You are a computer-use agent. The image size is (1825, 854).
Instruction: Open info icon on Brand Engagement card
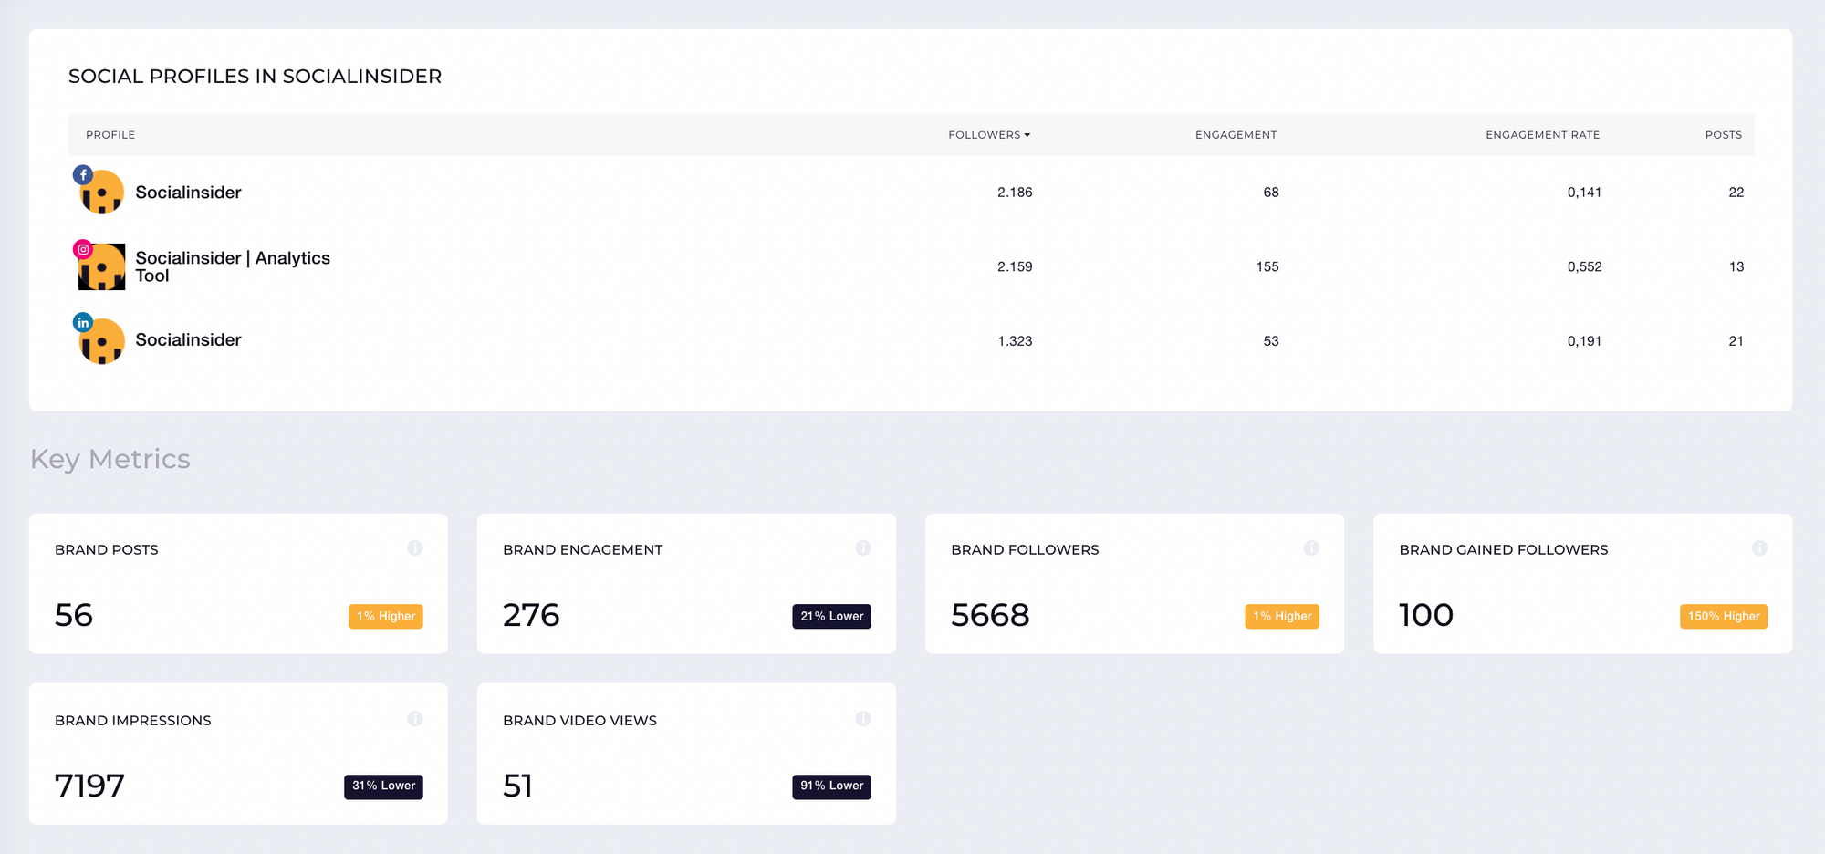pos(863,548)
